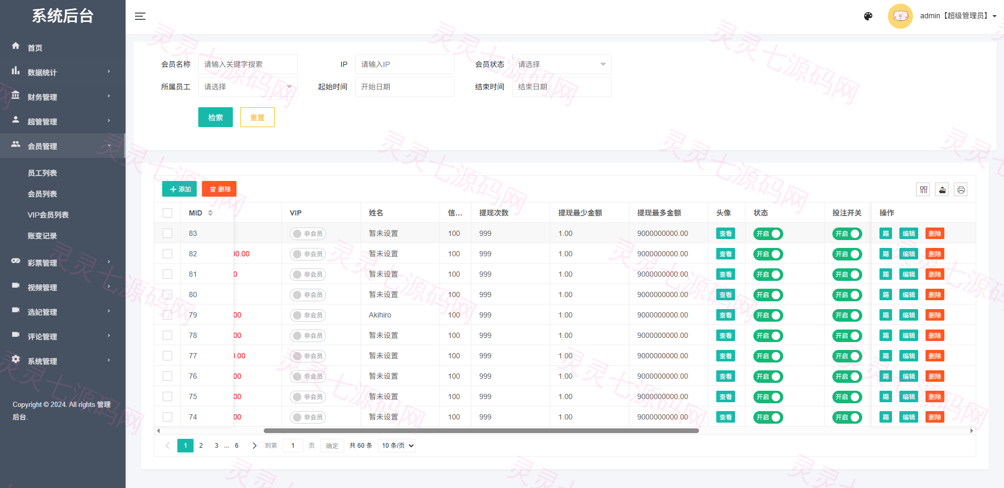Toggle the 状态 switch in row 82

pyautogui.click(x=768, y=254)
